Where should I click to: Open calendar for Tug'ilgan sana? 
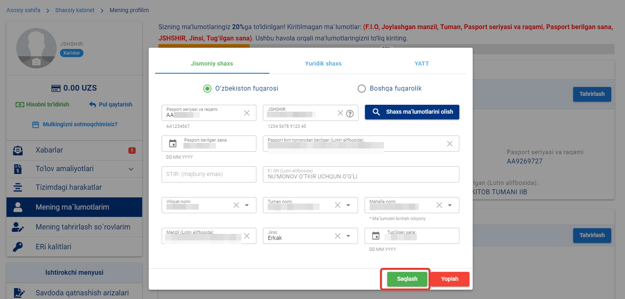376,235
